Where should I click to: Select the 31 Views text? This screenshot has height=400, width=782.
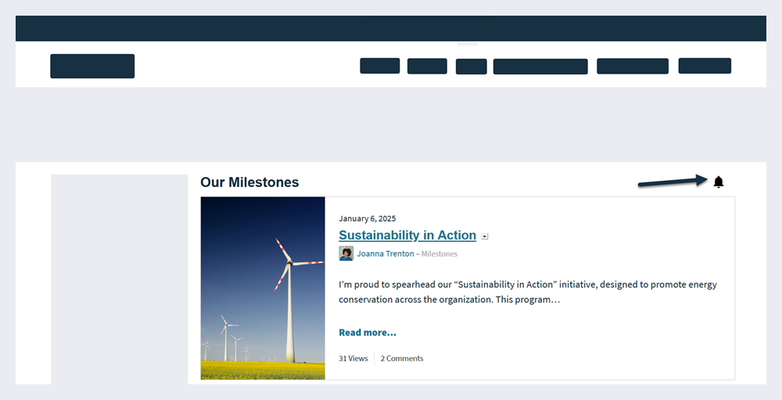coord(353,359)
